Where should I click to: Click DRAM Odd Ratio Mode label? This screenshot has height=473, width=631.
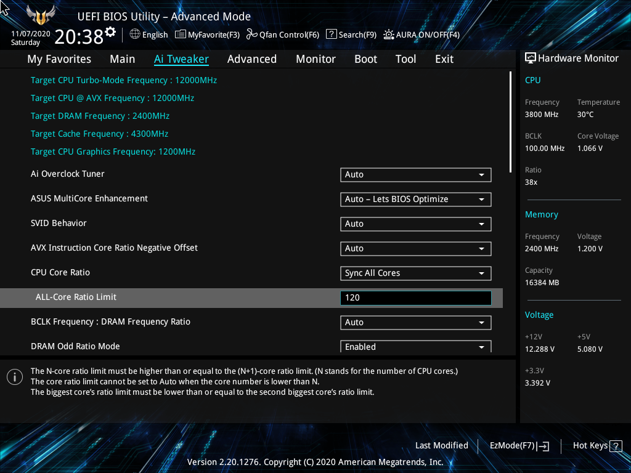pos(75,346)
